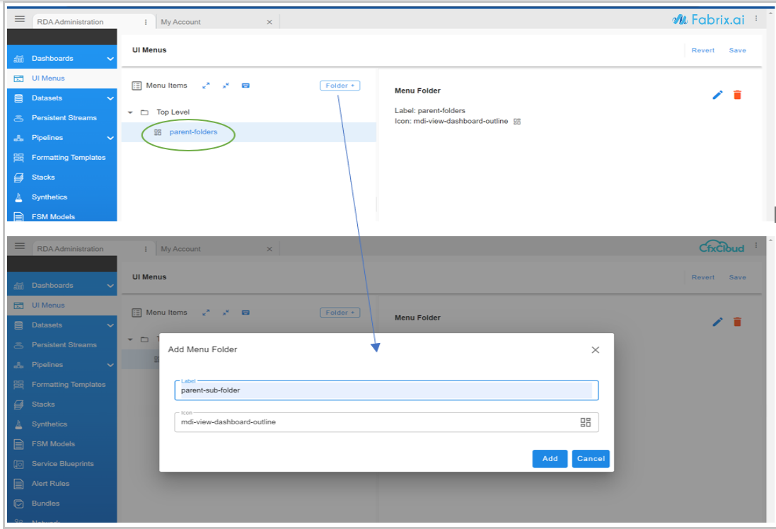Image resolution: width=776 pixels, height=529 pixels.
Task: Select the parent-folders tree item
Action: click(193, 132)
